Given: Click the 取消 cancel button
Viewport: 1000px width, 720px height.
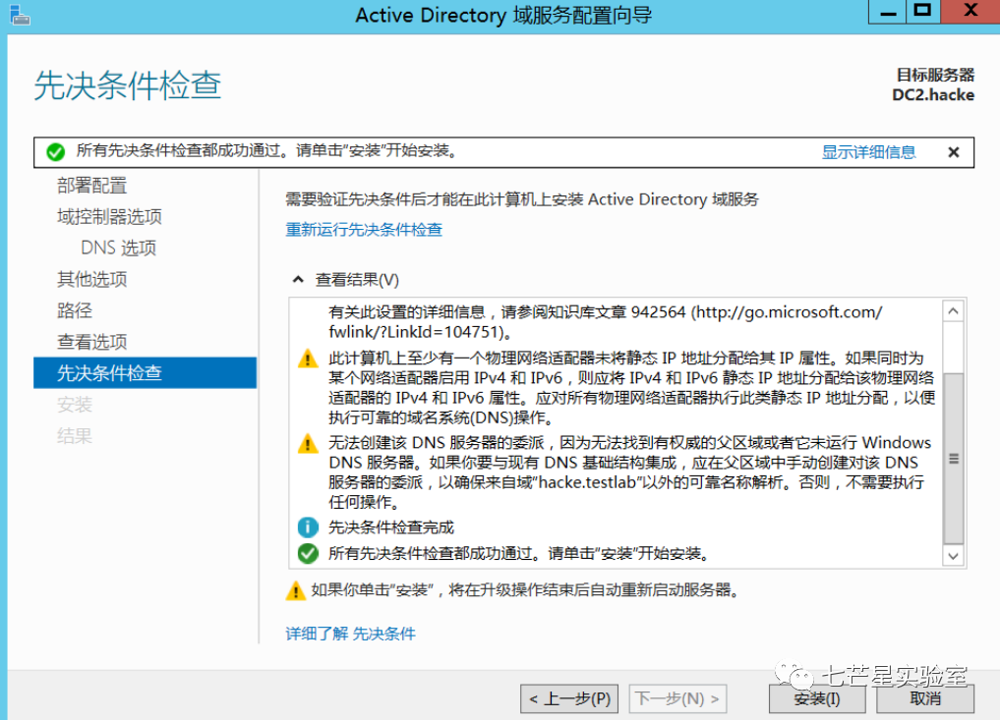Looking at the screenshot, I should [x=925, y=699].
